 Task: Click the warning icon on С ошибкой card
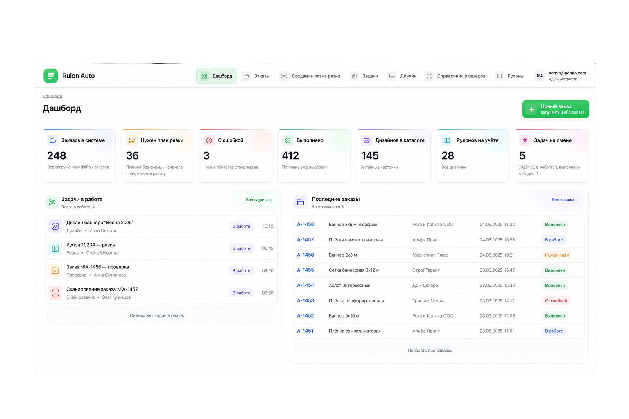pyautogui.click(x=209, y=140)
